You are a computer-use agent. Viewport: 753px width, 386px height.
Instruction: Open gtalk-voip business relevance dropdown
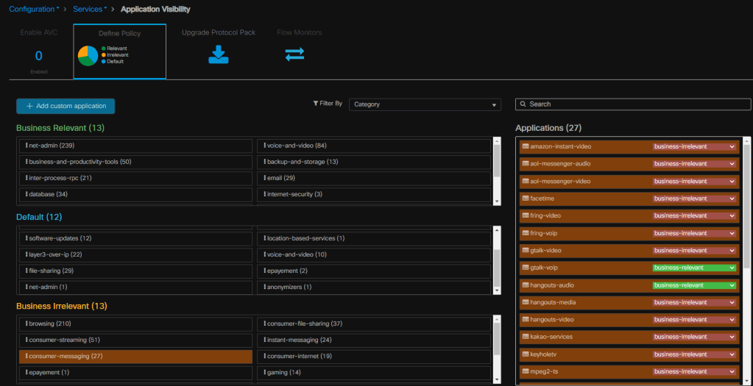click(694, 268)
